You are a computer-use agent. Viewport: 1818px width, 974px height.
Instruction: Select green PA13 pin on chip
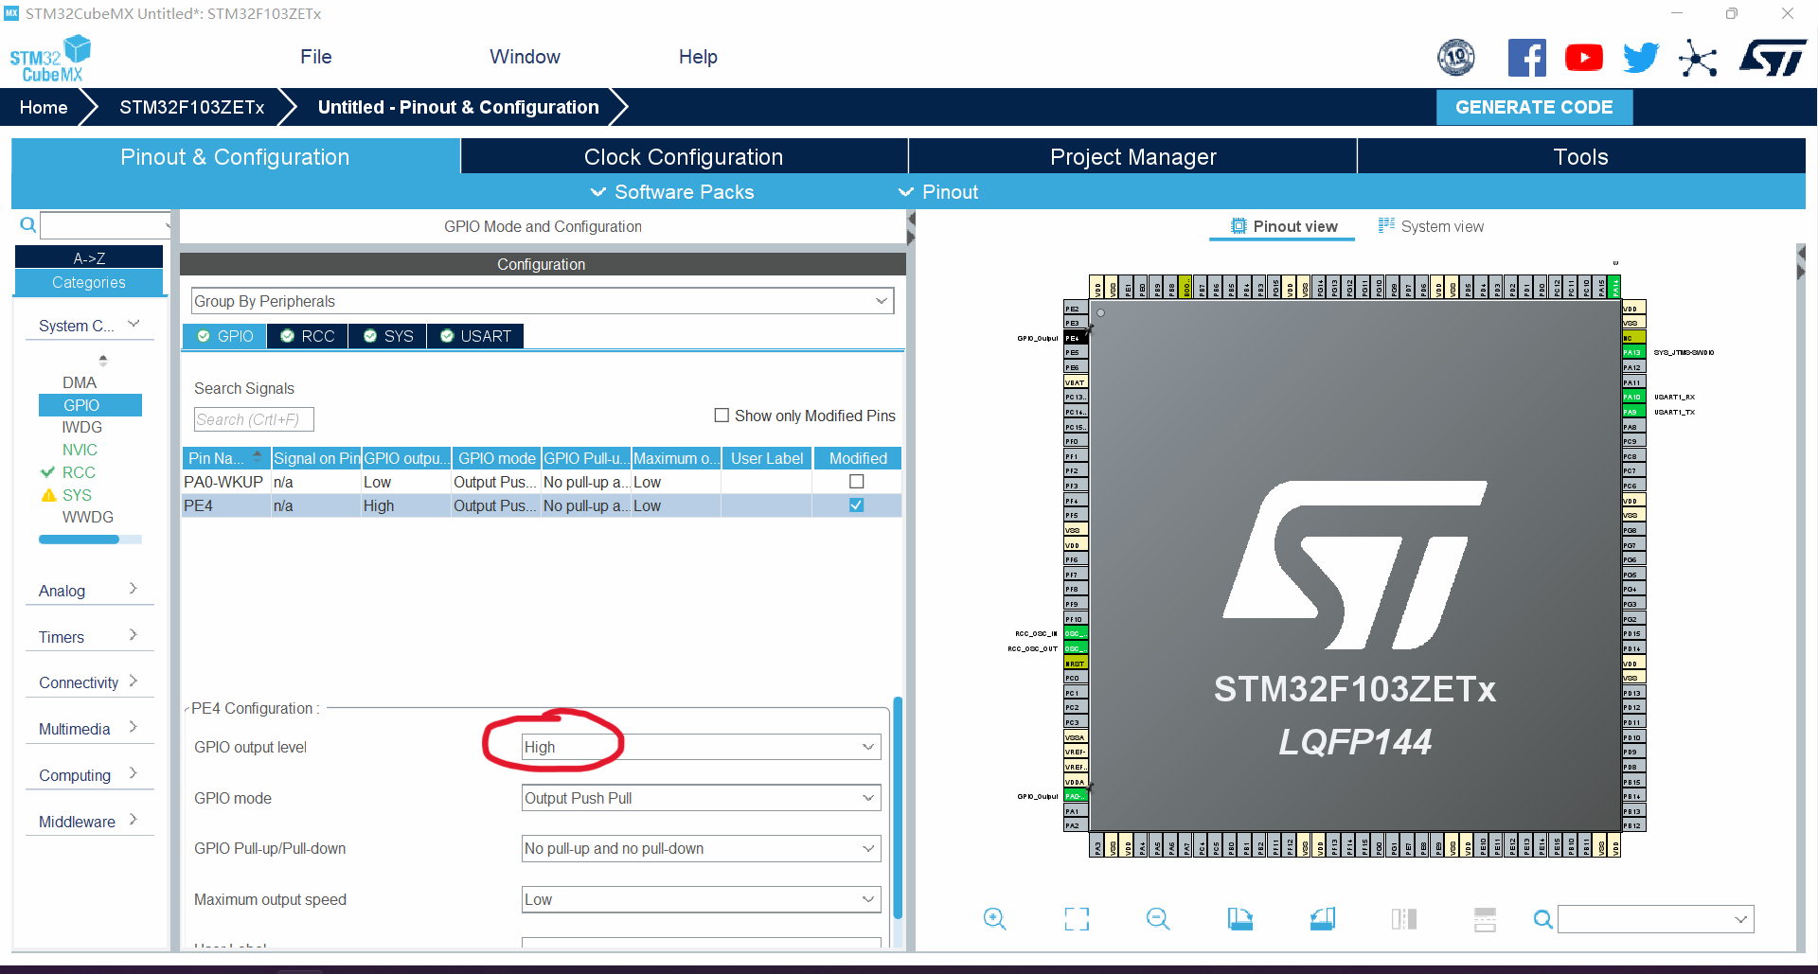(1633, 352)
